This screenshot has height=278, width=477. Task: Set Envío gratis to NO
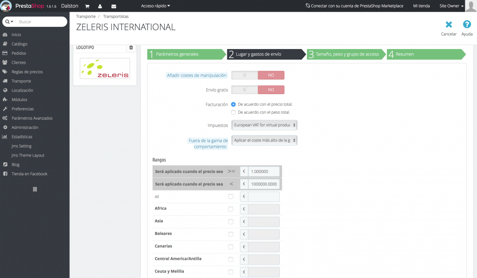[x=271, y=90]
